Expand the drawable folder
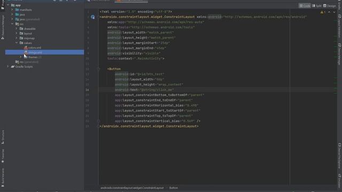The image size is (342, 192). [x=17, y=28]
